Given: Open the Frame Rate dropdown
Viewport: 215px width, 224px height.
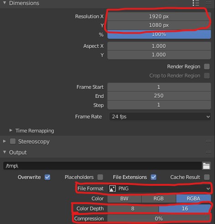Looking at the screenshot, I should (160, 117).
